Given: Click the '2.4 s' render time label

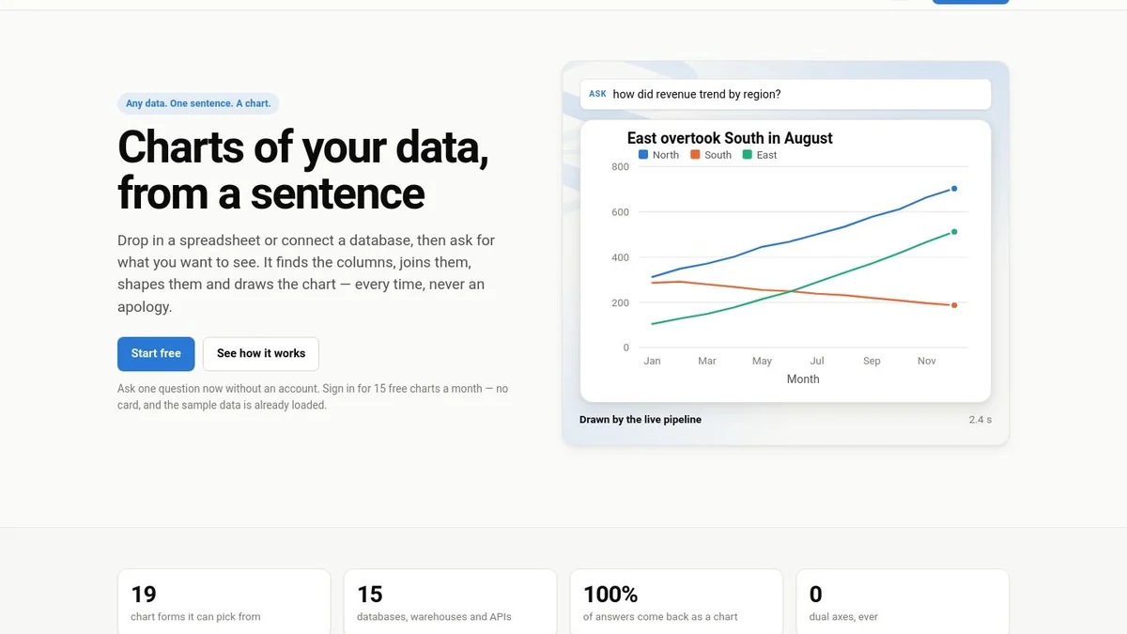Looking at the screenshot, I should pyautogui.click(x=980, y=420).
